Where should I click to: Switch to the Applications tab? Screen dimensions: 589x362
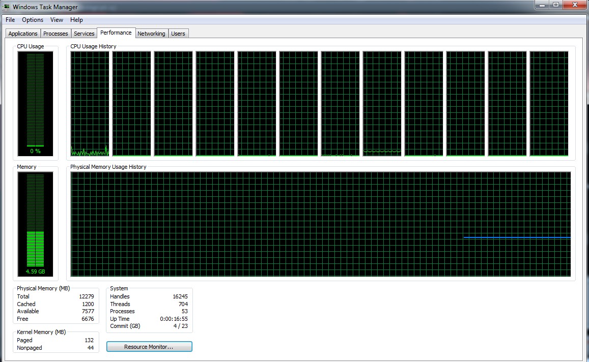(23, 34)
